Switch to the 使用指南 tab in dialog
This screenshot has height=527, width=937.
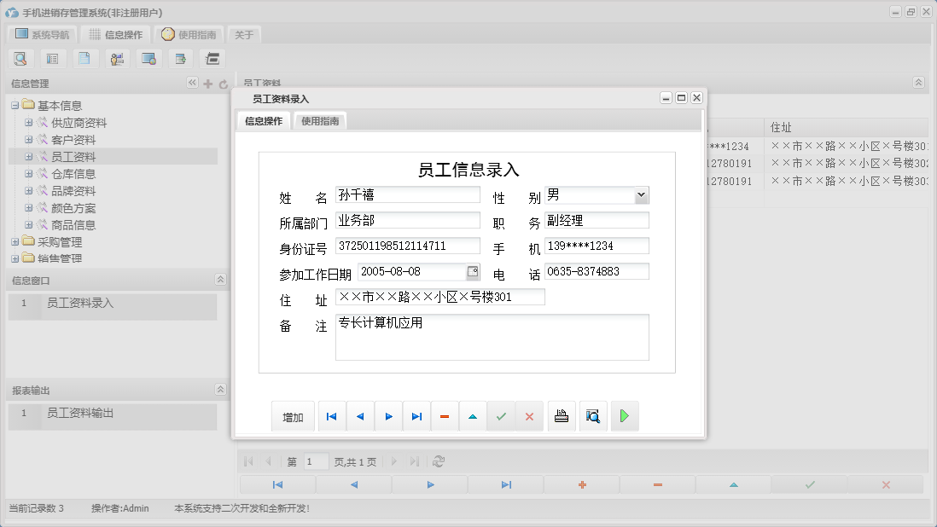pyautogui.click(x=319, y=120)
